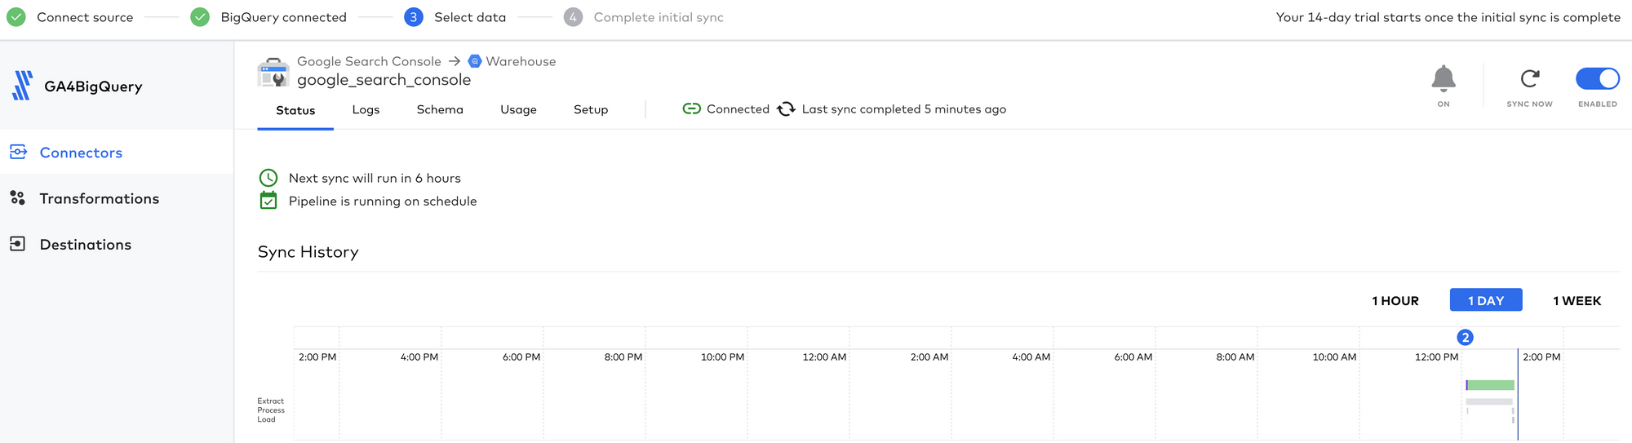1632x443 pixels.
Task: Open the Logs tab
Action: pos(366,109)
